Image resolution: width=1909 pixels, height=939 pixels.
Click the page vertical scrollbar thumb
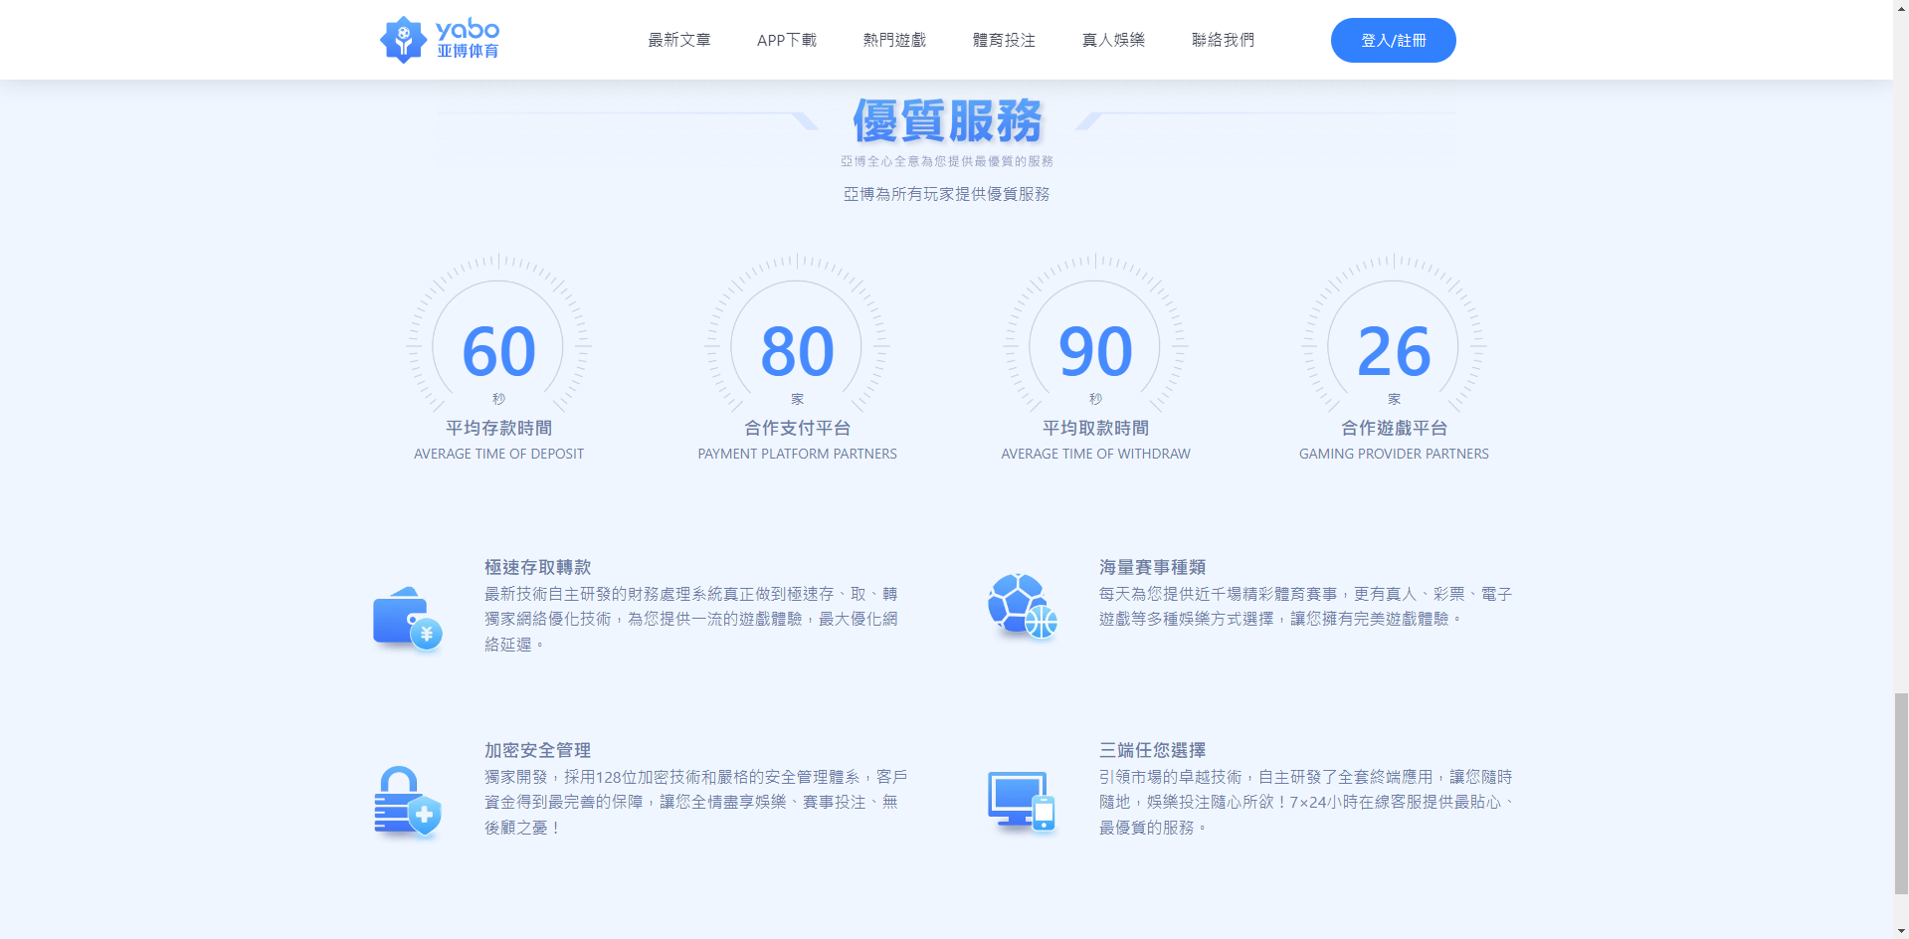(x=1901, y=794)
